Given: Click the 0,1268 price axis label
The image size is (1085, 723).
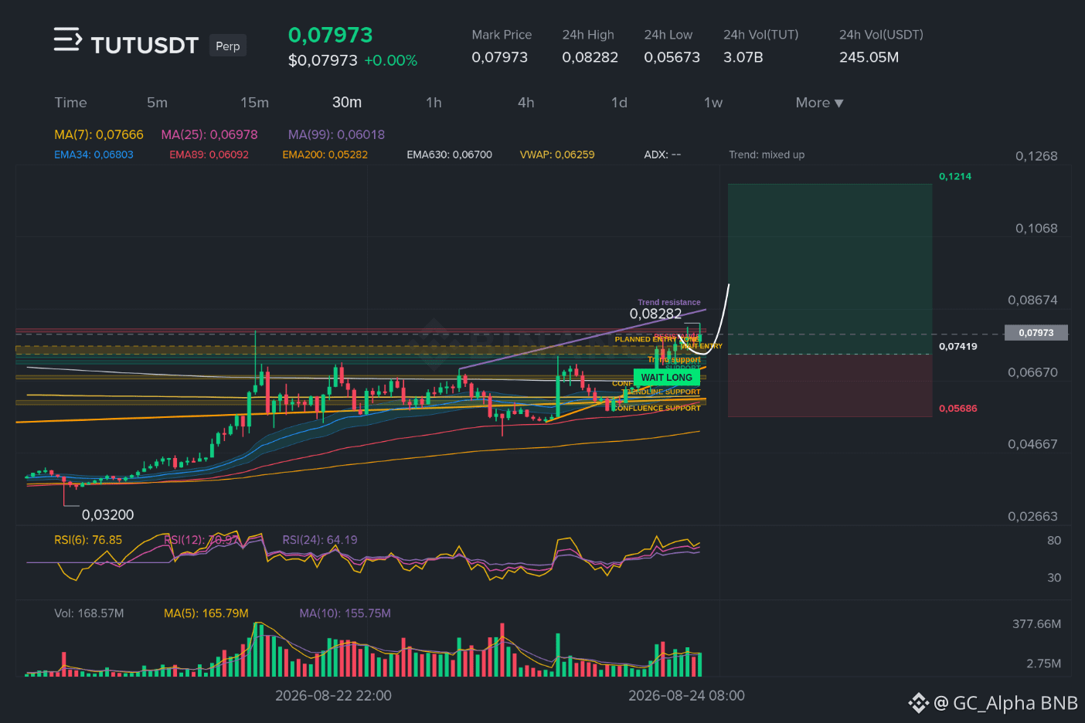Looking at the screenshot, I should [x=1036, y=156].
